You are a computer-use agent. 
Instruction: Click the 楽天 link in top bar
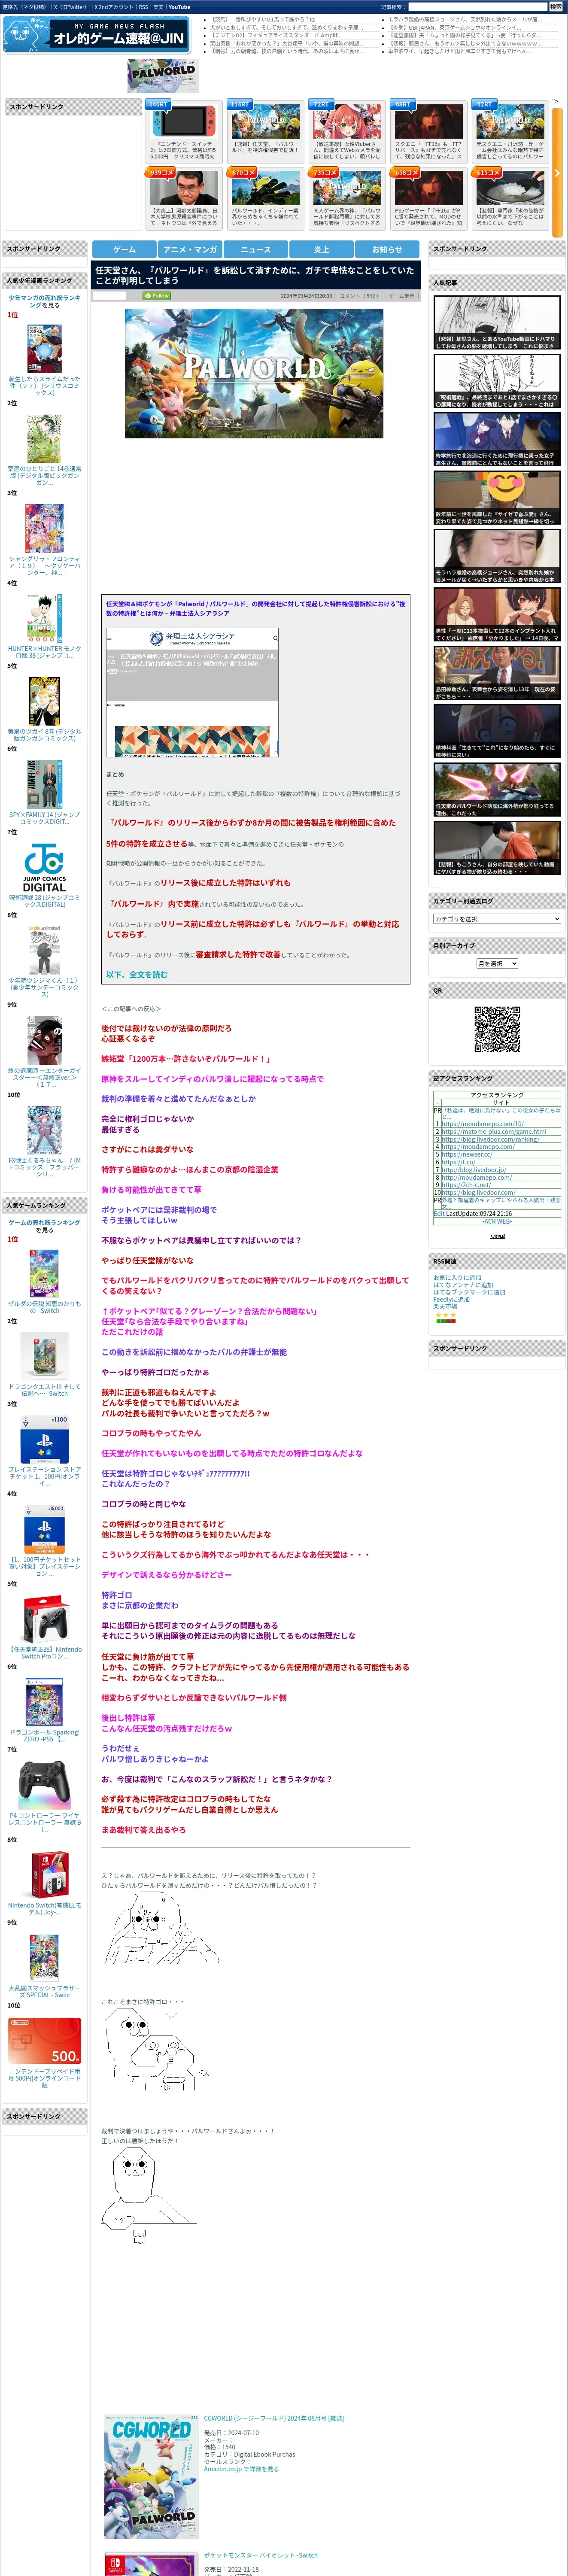158,7
